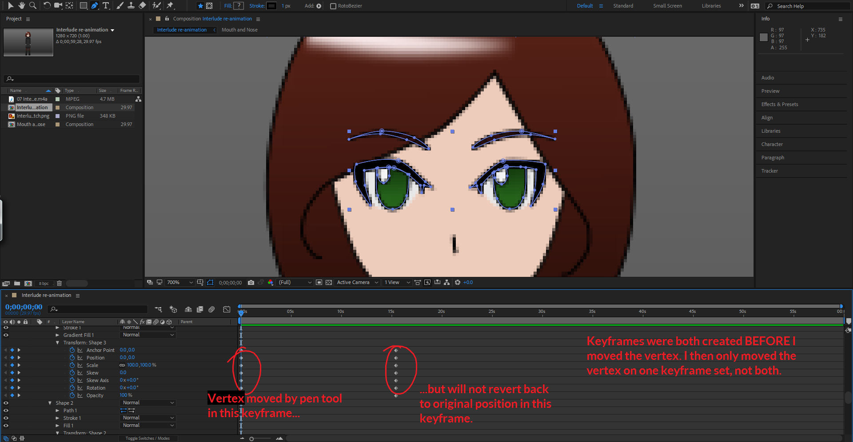Select the Rotation tool

coord(47,6)
